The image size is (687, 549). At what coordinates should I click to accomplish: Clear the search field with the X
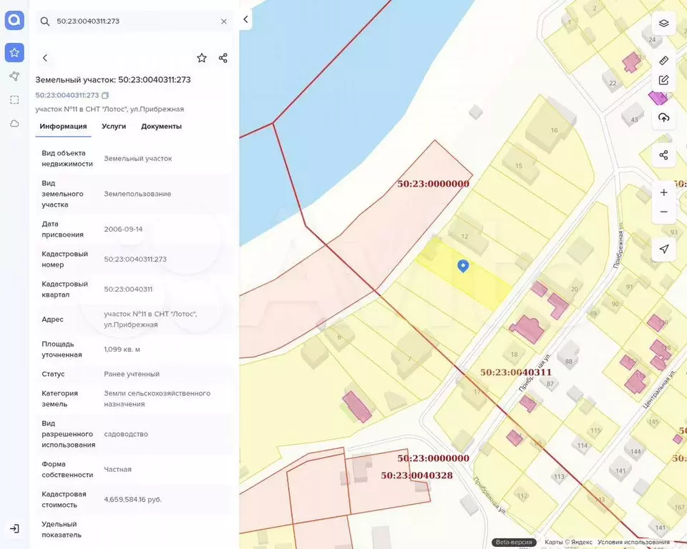[x=224, y=21]
